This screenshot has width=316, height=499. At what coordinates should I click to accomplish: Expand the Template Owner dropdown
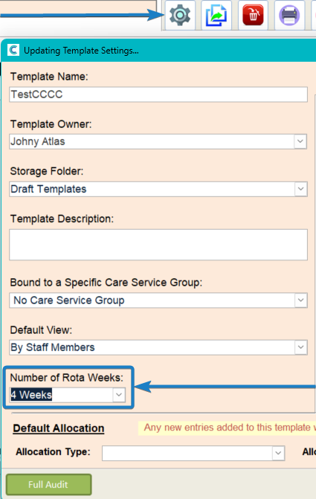point(300,141)
